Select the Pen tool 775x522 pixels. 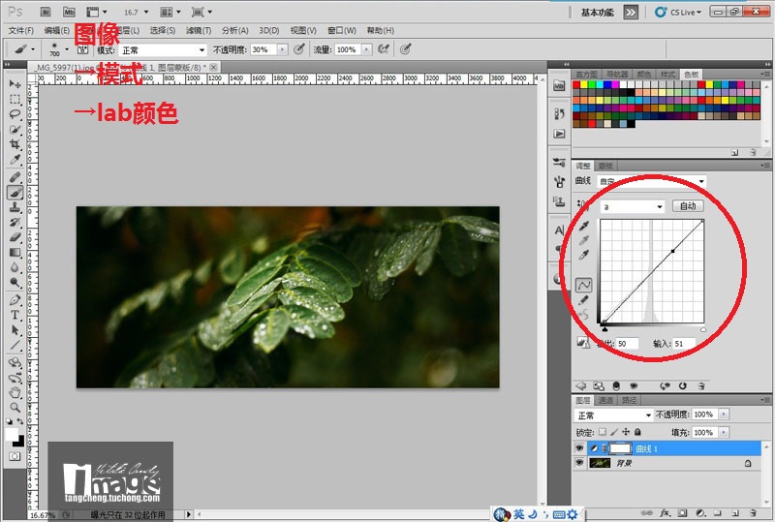point(15,300)
